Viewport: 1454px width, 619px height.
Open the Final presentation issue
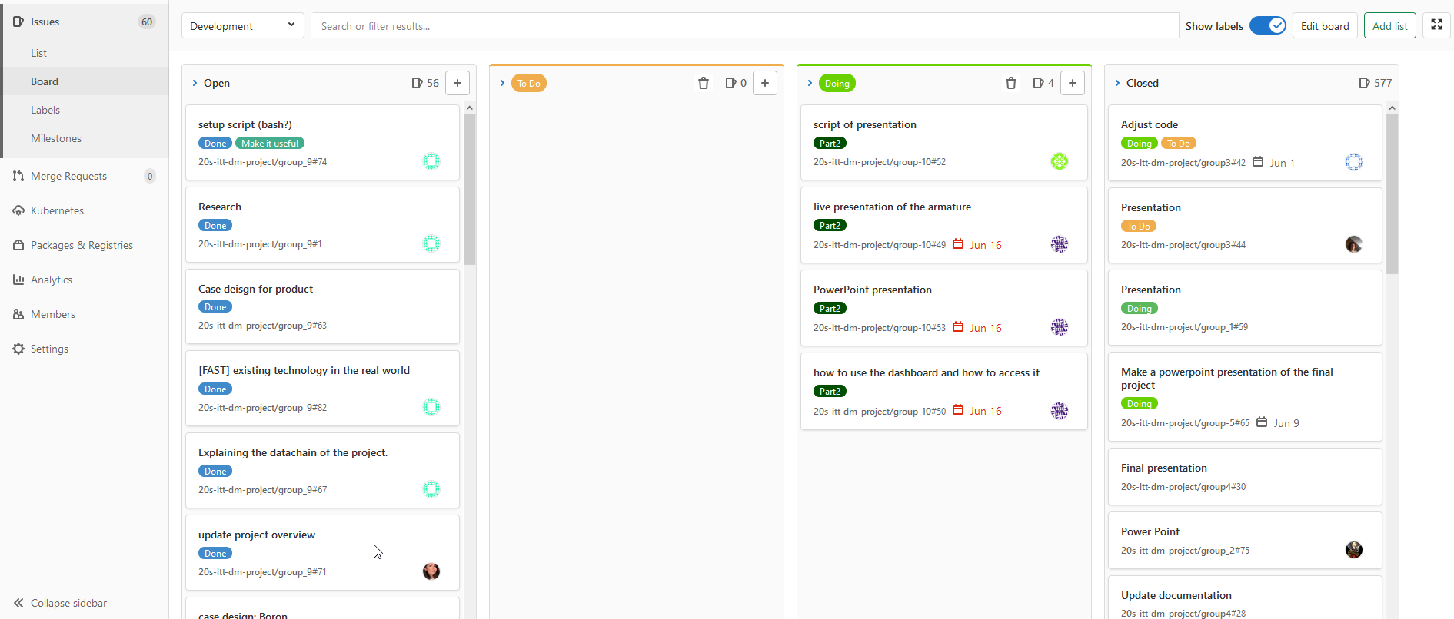[1164, 468]
